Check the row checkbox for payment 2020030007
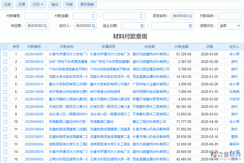The height and width of the screenshot is (163, 244). point(5,54)
